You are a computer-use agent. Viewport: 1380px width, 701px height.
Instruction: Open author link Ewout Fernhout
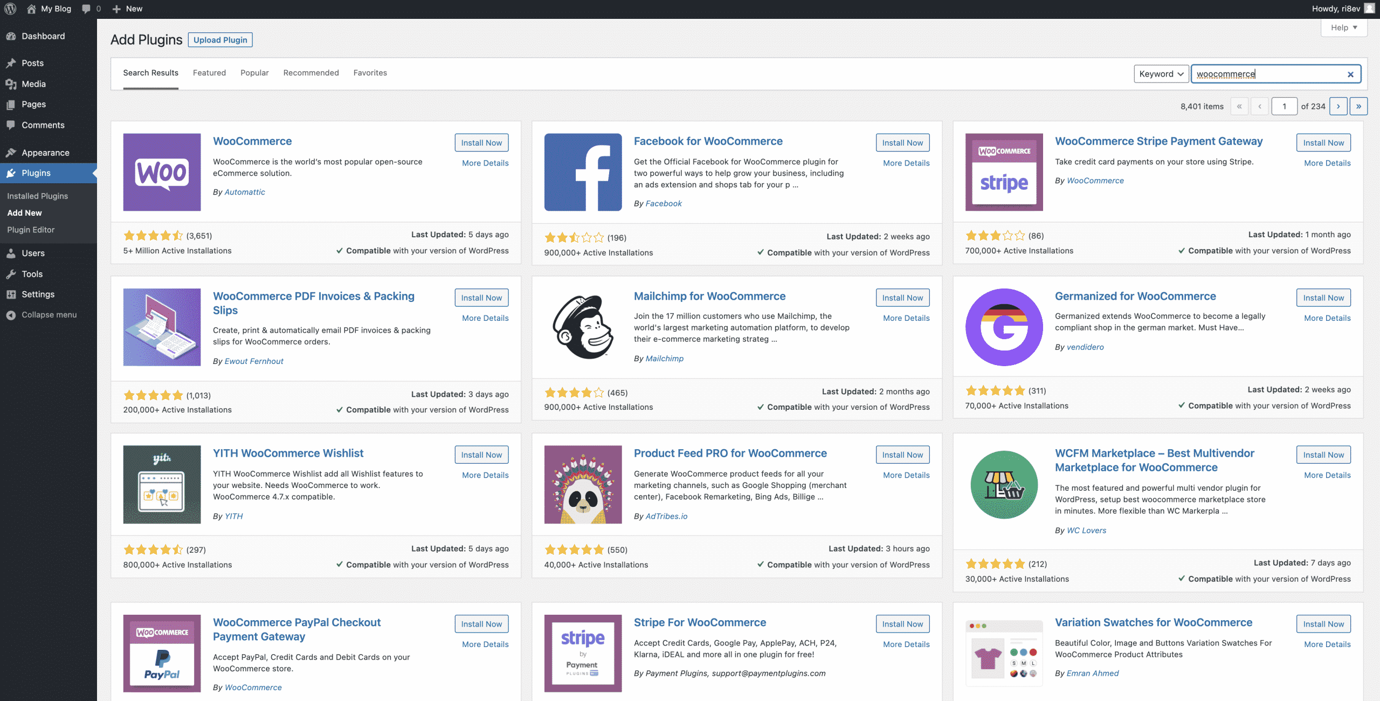point(254,361)
